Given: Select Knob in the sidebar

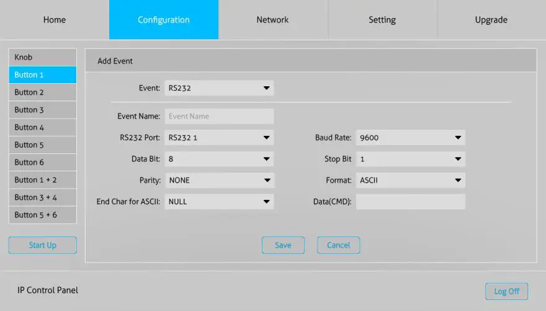Looking at the screenshot, I should pos(42,57).
